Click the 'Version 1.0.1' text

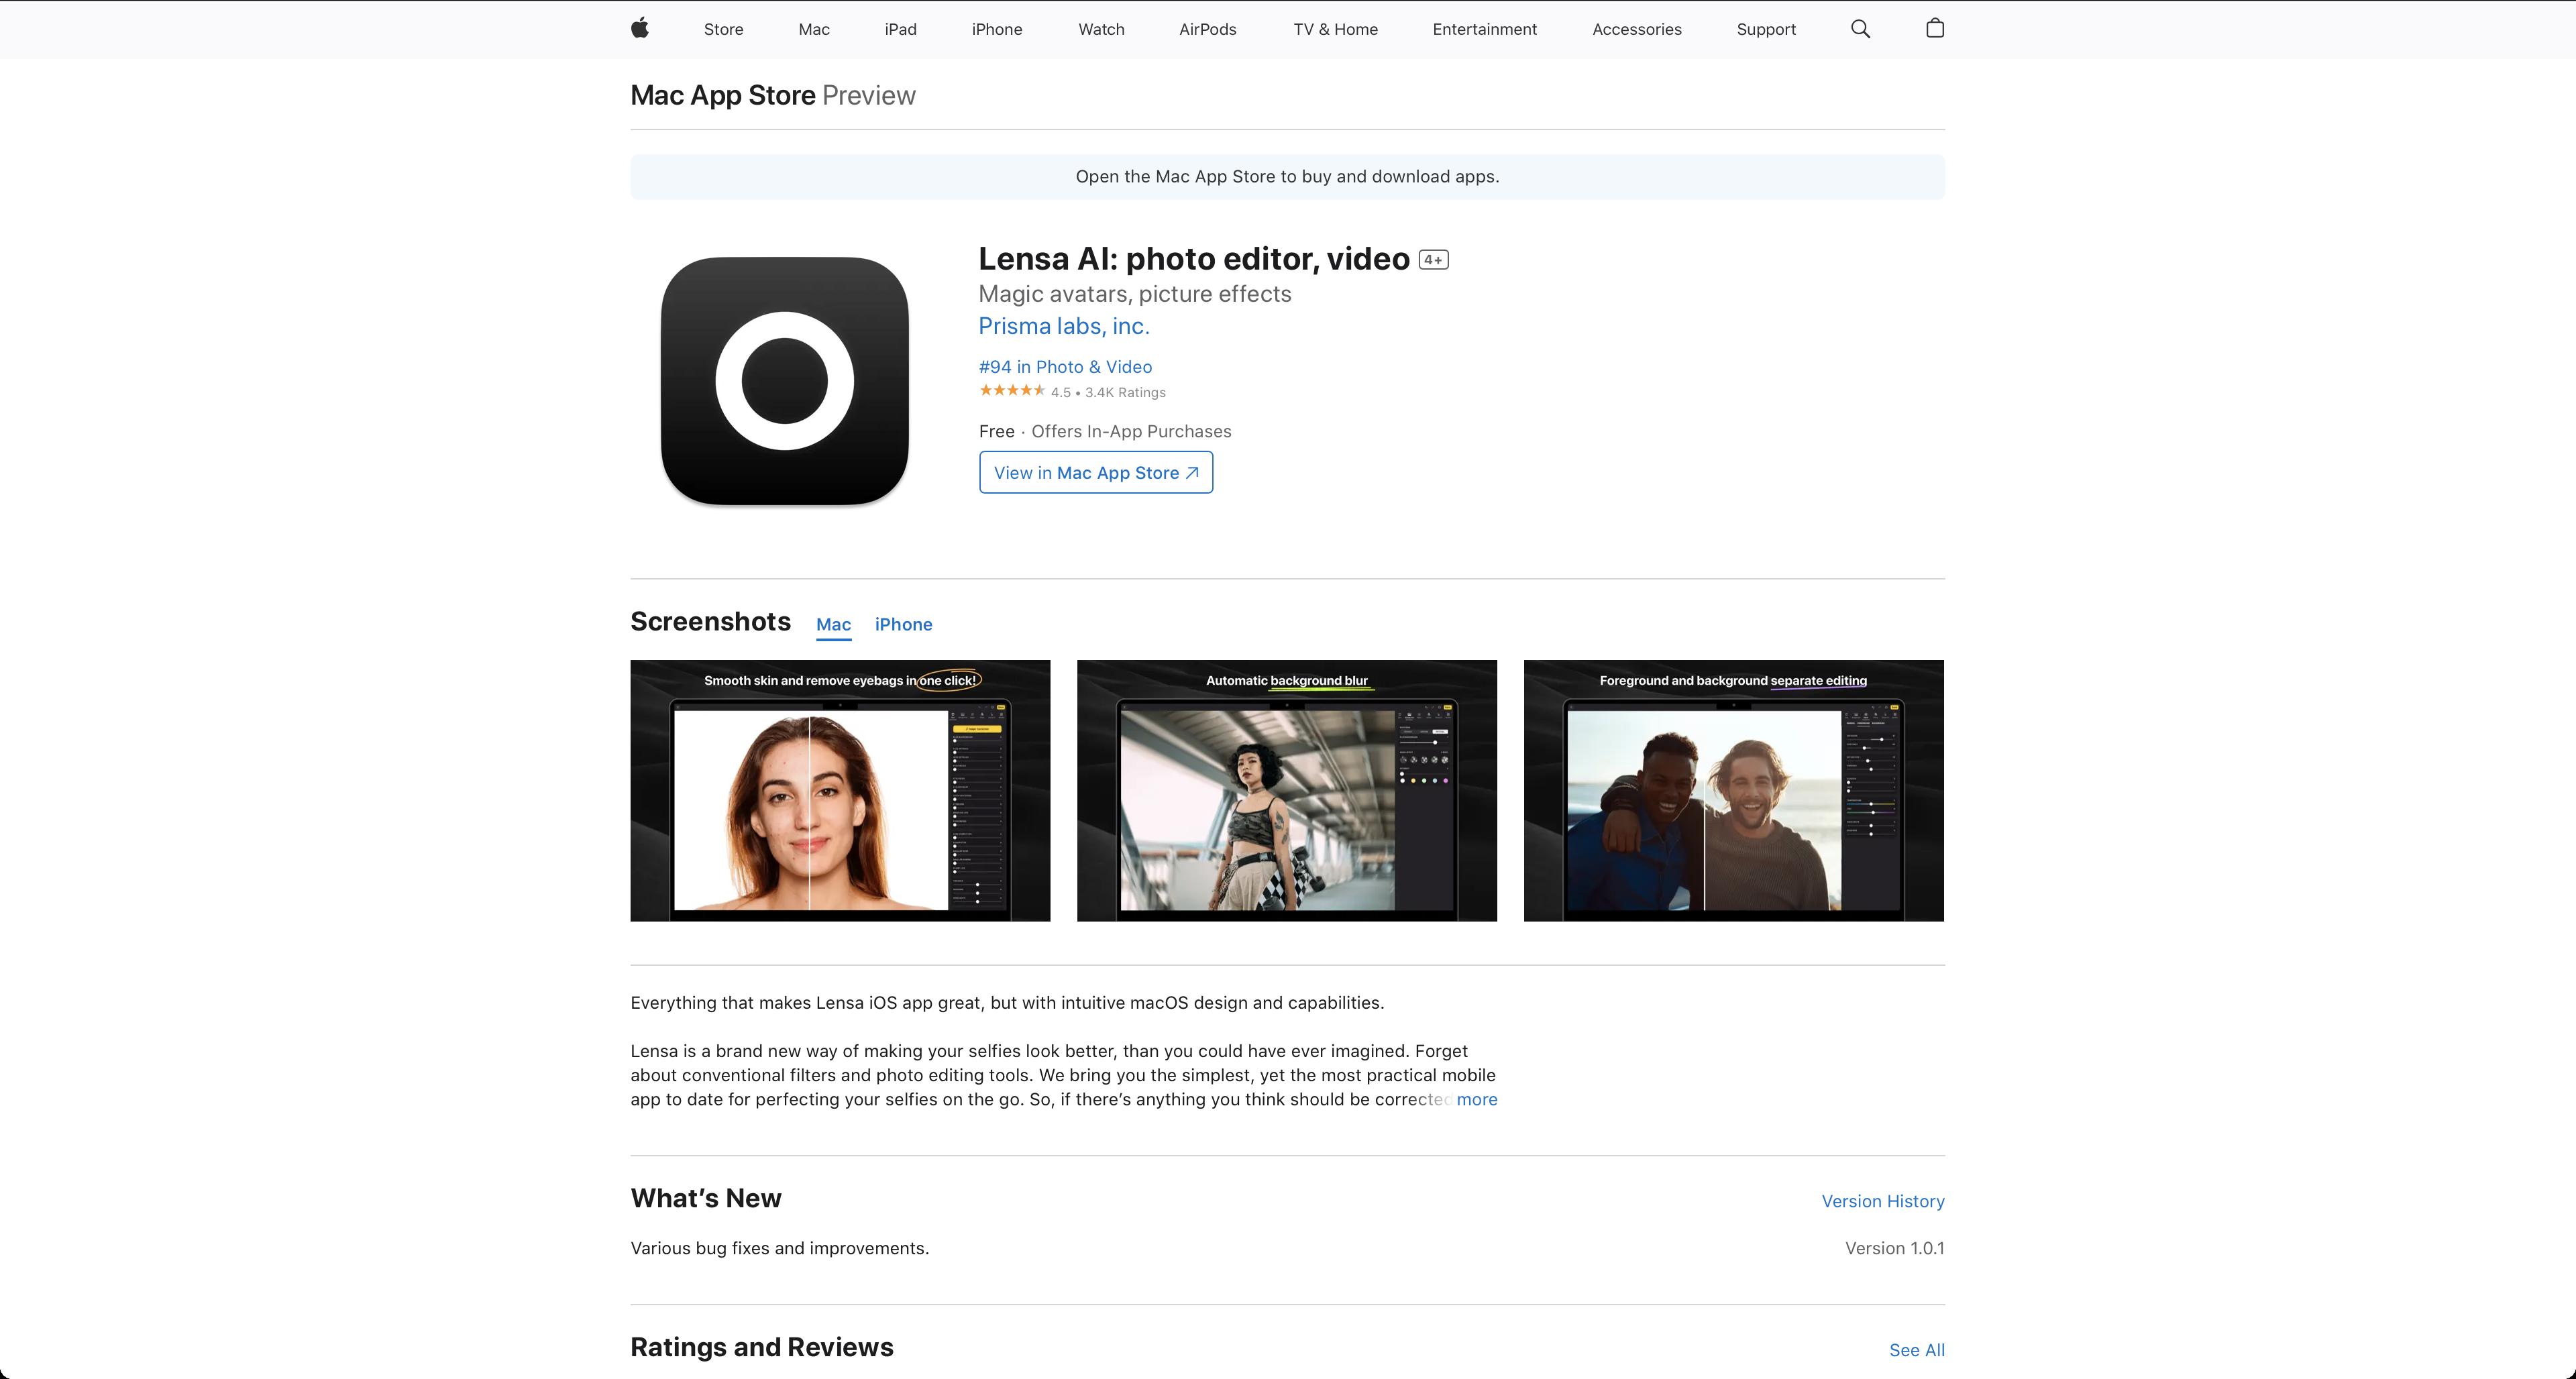[x=1894, y=1249]
